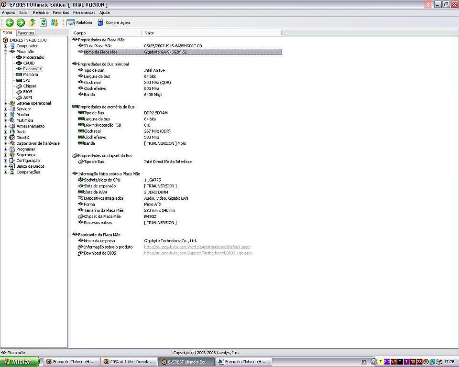Viewport: 459px width, 367px height.
Task: Expand the DirectX tree node
Action: click(6, 138)
